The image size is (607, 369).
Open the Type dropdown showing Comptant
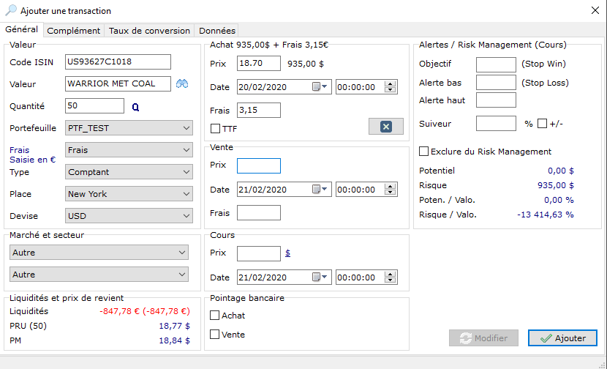[x=129, y=172]
